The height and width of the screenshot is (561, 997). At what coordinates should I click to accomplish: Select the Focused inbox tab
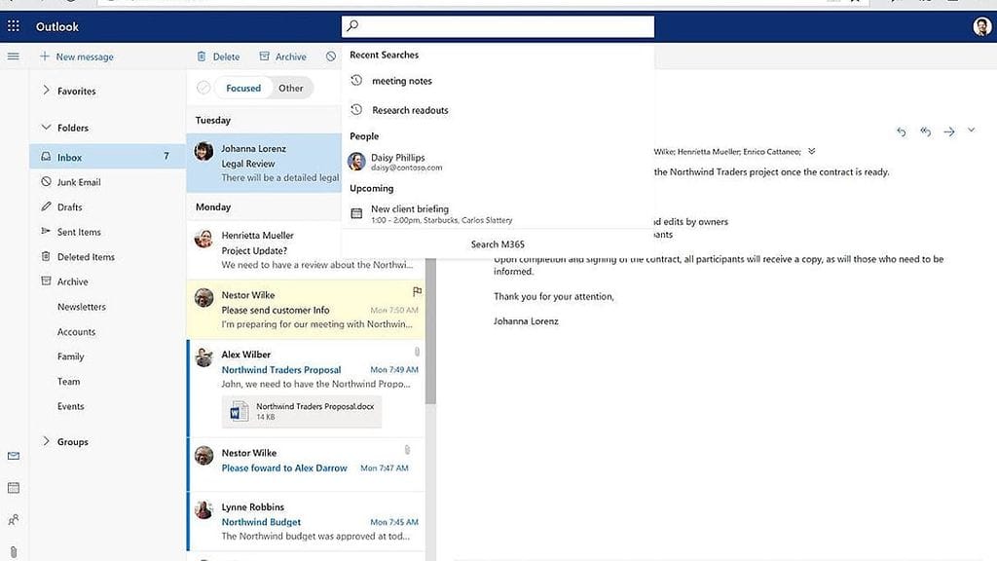tap(243, 88)
